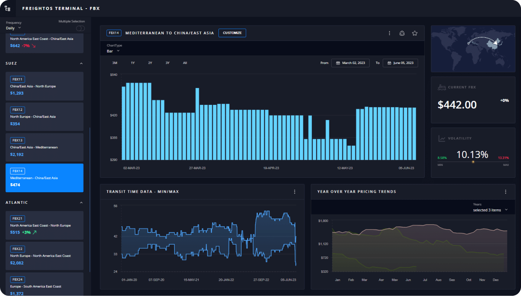Click the $1,293 price under FBX11

(17, 93)
